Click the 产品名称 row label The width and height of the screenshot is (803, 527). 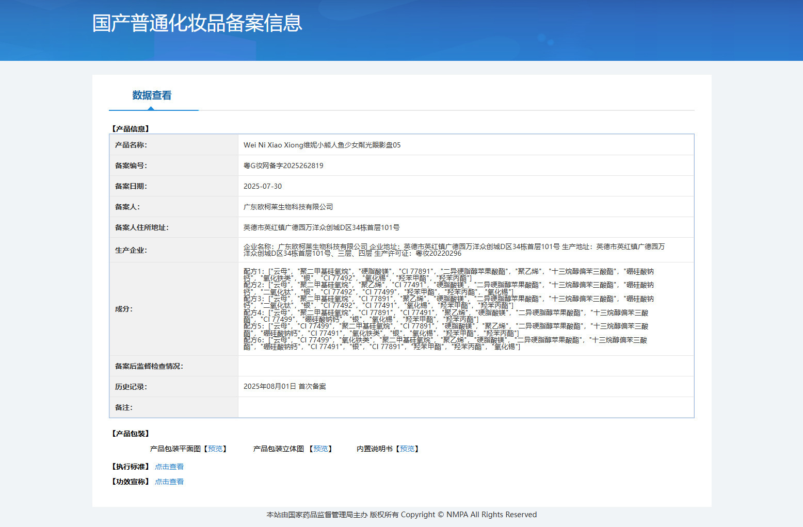(x=131, y=145)
